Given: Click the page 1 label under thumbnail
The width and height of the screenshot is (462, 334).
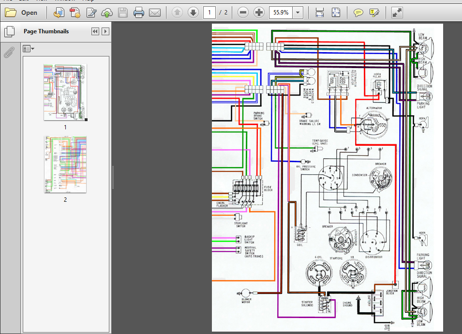Looking at the screenshot, I should [x=65, y=127].
